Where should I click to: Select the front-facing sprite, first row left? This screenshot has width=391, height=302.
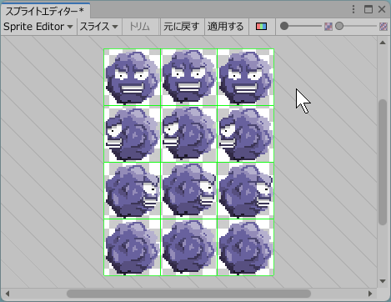coord(132,77)
